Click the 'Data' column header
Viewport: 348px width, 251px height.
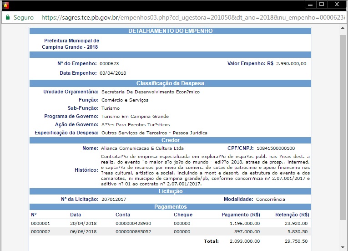point(76,215)
